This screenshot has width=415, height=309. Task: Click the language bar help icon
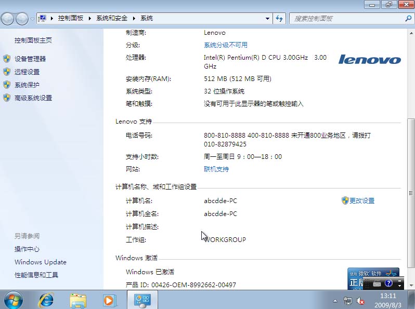pyautogui.click(x=388, y=284)
